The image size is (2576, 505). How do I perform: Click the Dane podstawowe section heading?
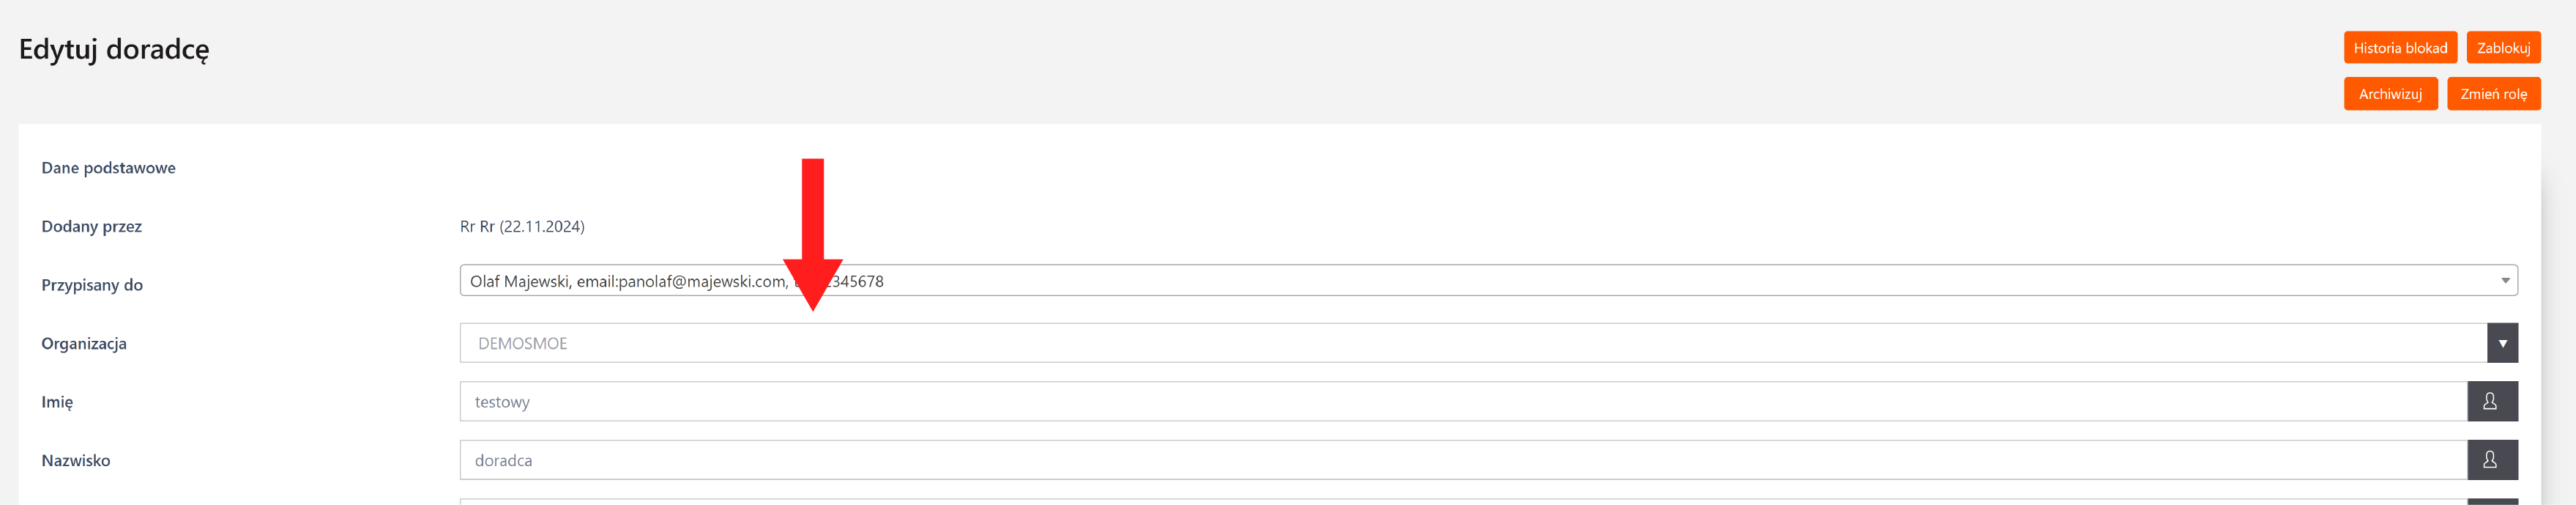[108, 168]
